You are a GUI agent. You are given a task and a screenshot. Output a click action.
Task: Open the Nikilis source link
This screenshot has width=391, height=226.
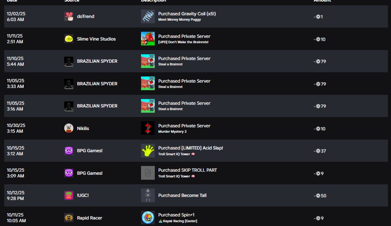(83, 128)
